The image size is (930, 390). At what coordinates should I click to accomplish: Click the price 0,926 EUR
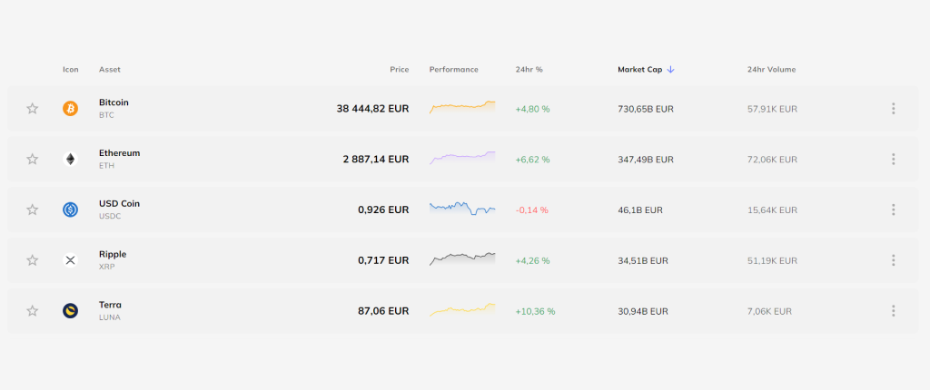pos(383,210)
